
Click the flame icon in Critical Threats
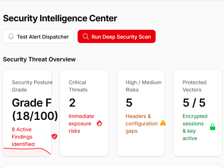99,123
